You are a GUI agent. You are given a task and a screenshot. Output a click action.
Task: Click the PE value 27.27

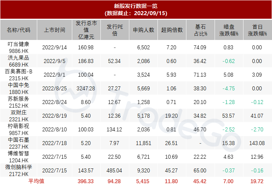(114, 88)
